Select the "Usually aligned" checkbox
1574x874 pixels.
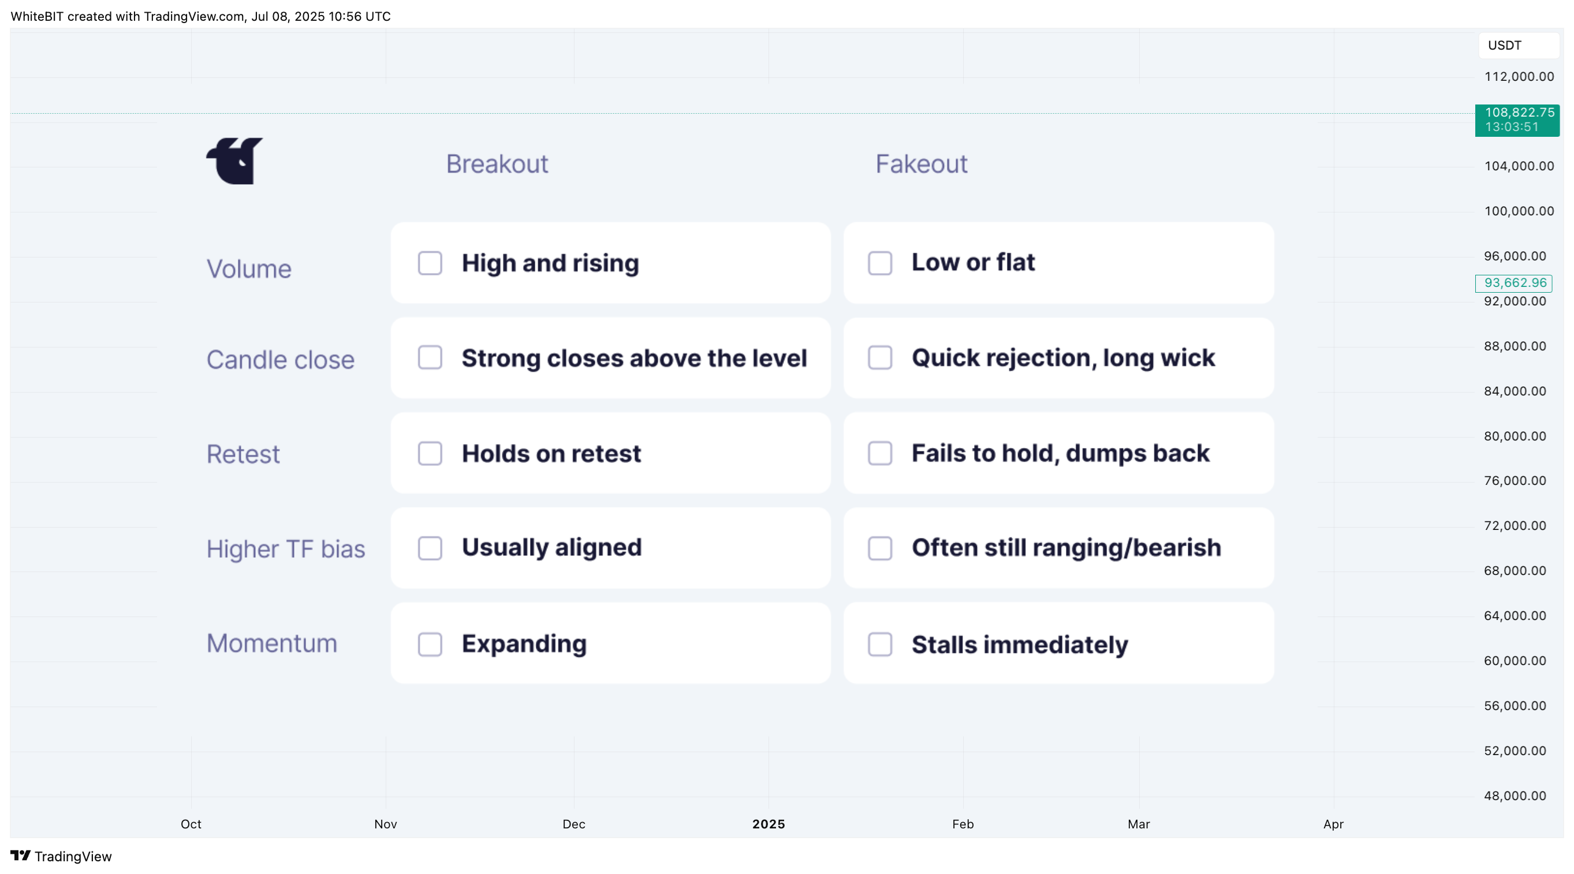tap(430, 548)
